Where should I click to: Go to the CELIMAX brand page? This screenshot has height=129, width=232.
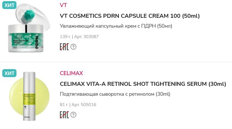pos(71,73)
